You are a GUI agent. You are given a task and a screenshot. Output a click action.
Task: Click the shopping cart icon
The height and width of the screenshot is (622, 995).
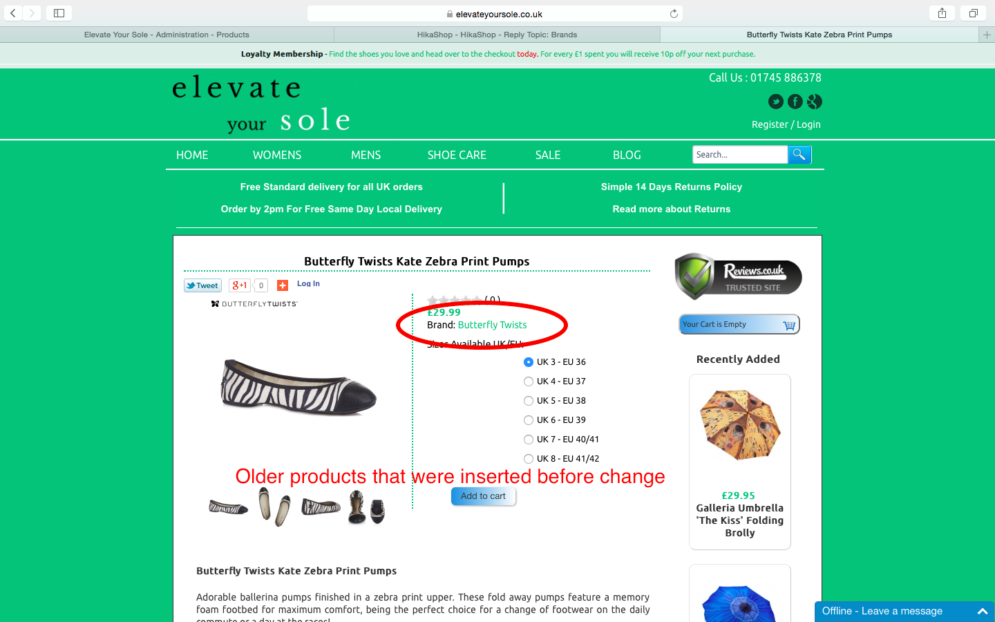[x=789, y=325]
